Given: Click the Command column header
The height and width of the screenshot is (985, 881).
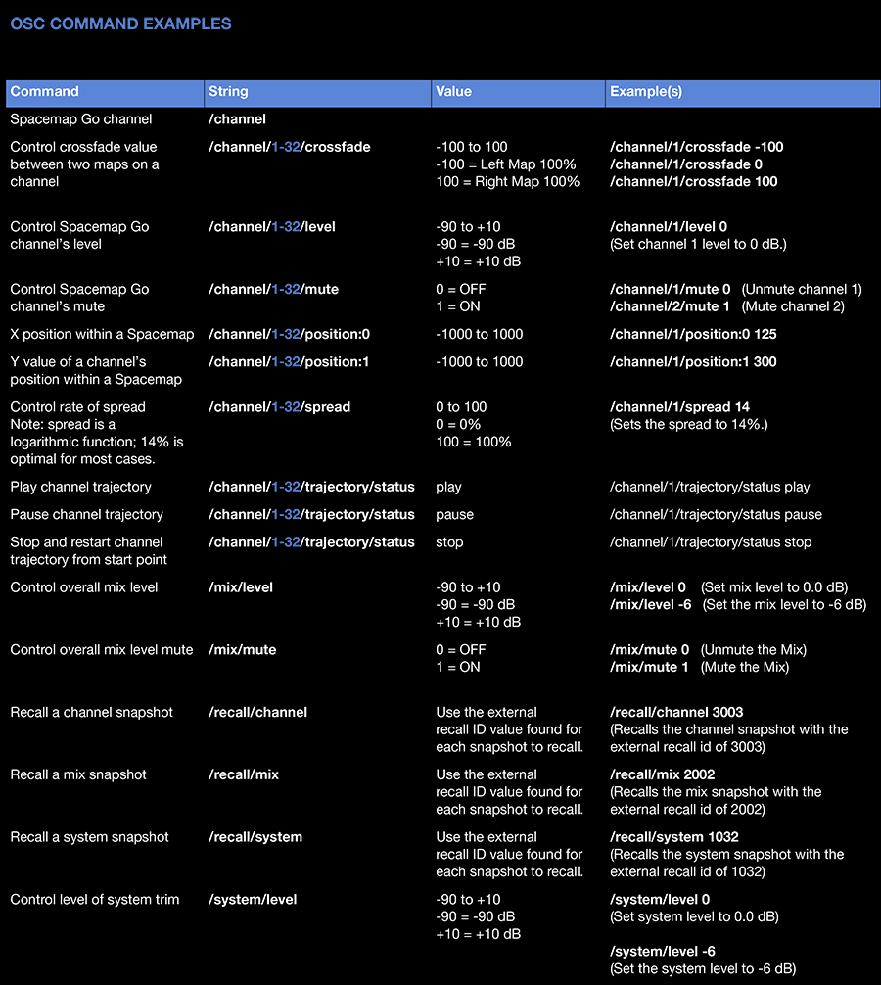Looking at the screenshot, I should (105, 92).
